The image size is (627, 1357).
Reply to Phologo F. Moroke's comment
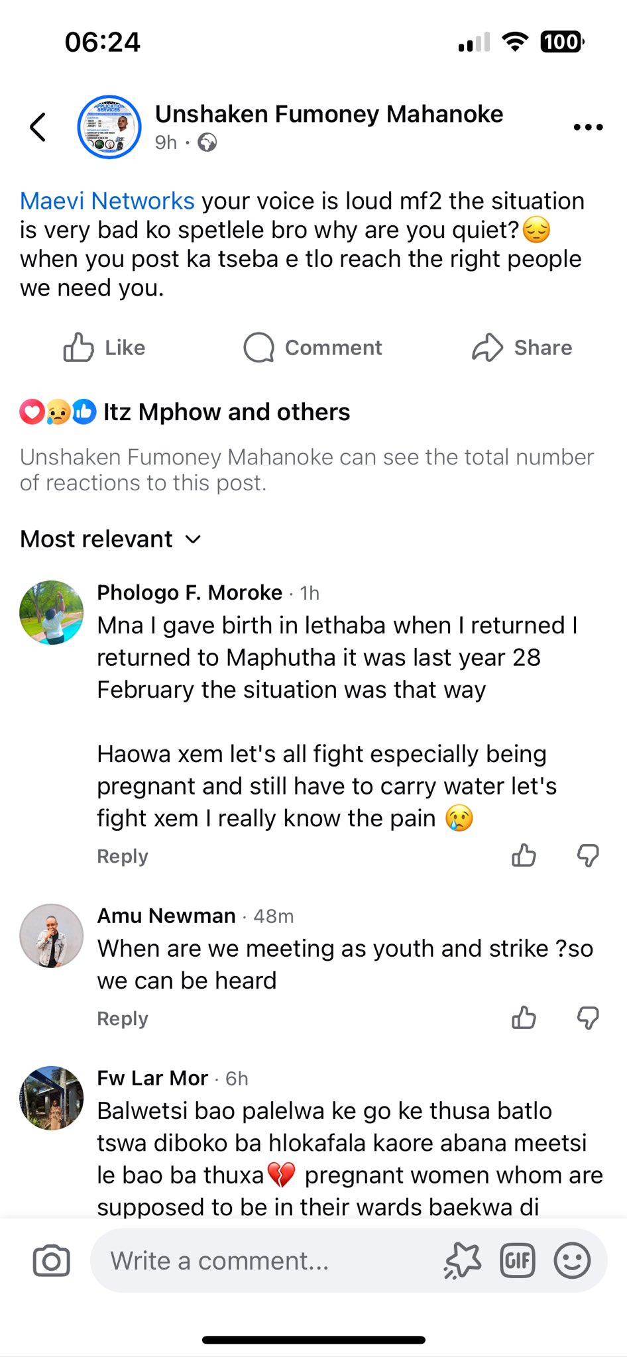point(123,856)
